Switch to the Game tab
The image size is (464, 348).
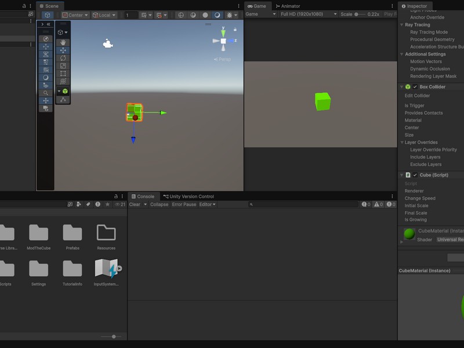click(x=256, y=6)
